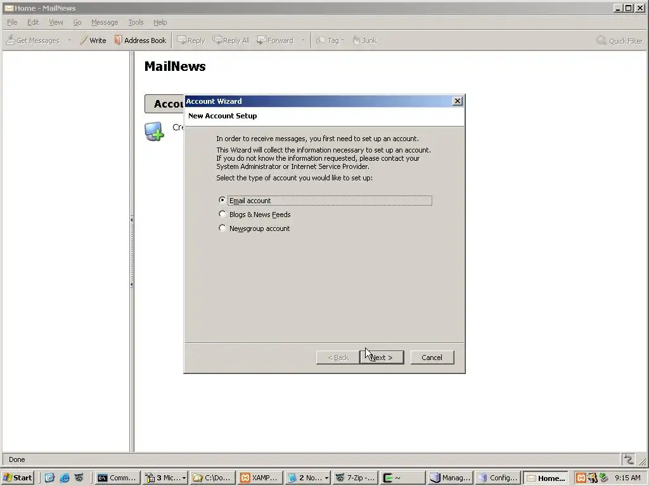Open the Manag... taskbar button
This screenshot has width=649, height=486.
pyautogui.click(x=451, y=478)
